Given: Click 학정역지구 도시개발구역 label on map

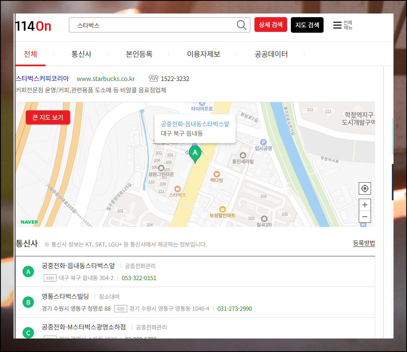Looking at the screenshot, I should point(358,118).
